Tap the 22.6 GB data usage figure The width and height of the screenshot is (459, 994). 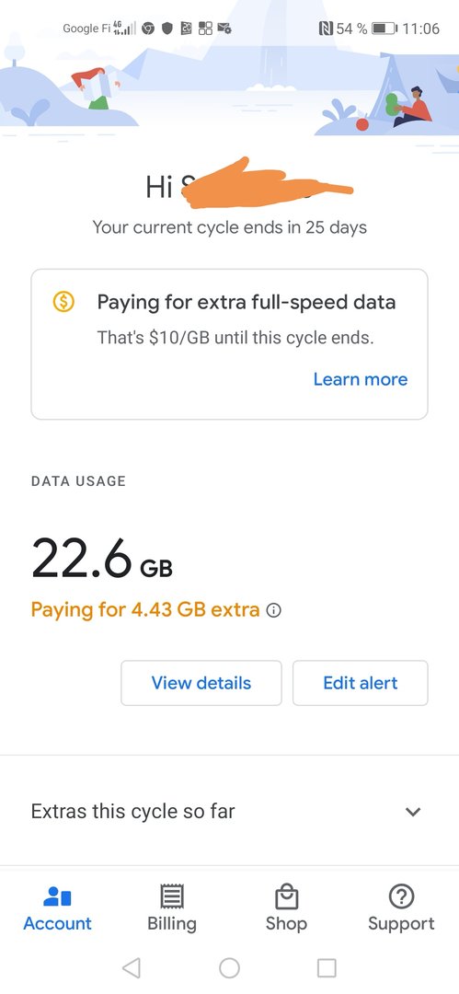[x=101, y=559]
